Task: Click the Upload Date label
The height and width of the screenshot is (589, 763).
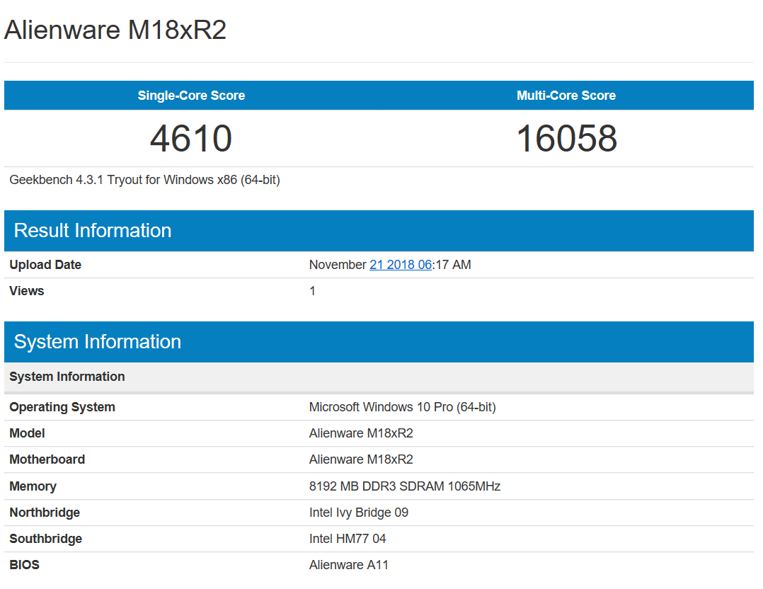Action: [45, 265]
